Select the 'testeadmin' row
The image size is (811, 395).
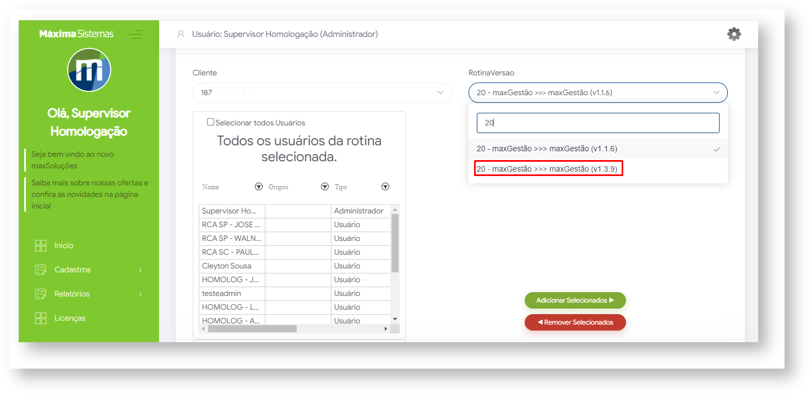(296, 294)
